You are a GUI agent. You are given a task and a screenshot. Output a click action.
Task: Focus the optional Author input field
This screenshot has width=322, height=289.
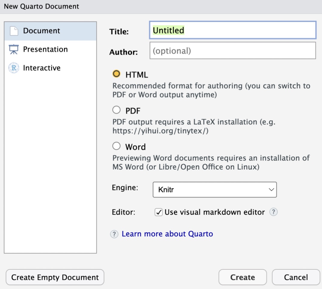click(x=232, y=51)
